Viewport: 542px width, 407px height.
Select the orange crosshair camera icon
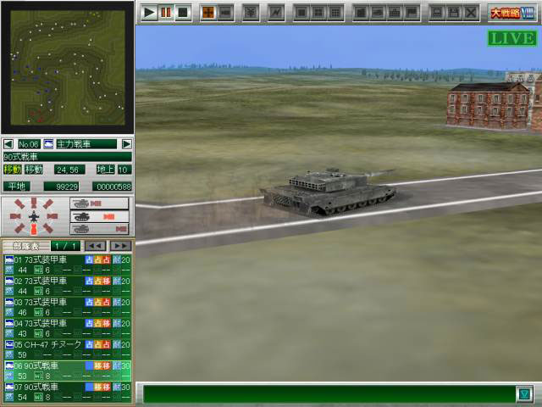208,13
